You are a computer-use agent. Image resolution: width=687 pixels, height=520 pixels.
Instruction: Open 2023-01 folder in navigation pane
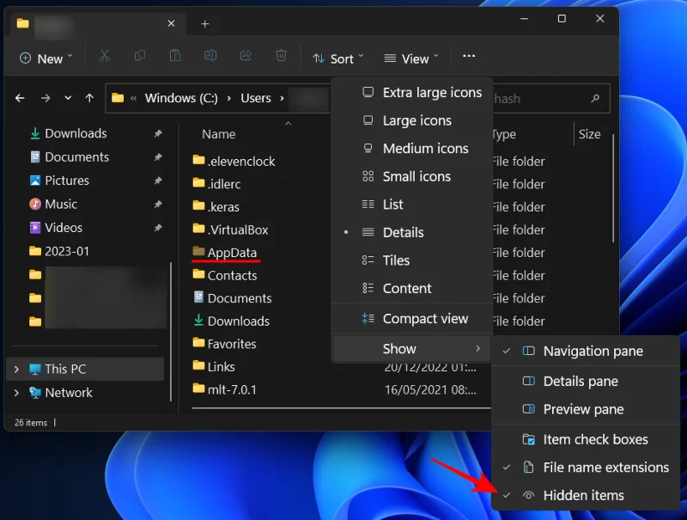(59, 251)
